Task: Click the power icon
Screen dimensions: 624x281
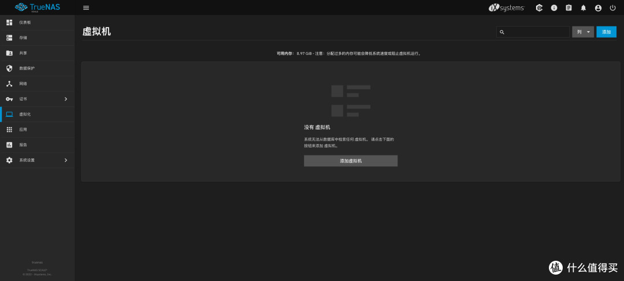Action: 612,8
